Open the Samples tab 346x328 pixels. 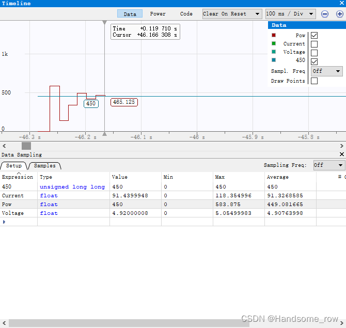(x=45, y=166)
